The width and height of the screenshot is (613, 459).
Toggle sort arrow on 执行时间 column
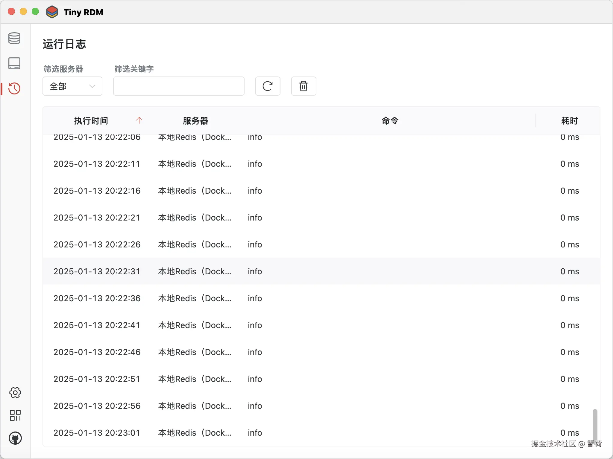139,120
